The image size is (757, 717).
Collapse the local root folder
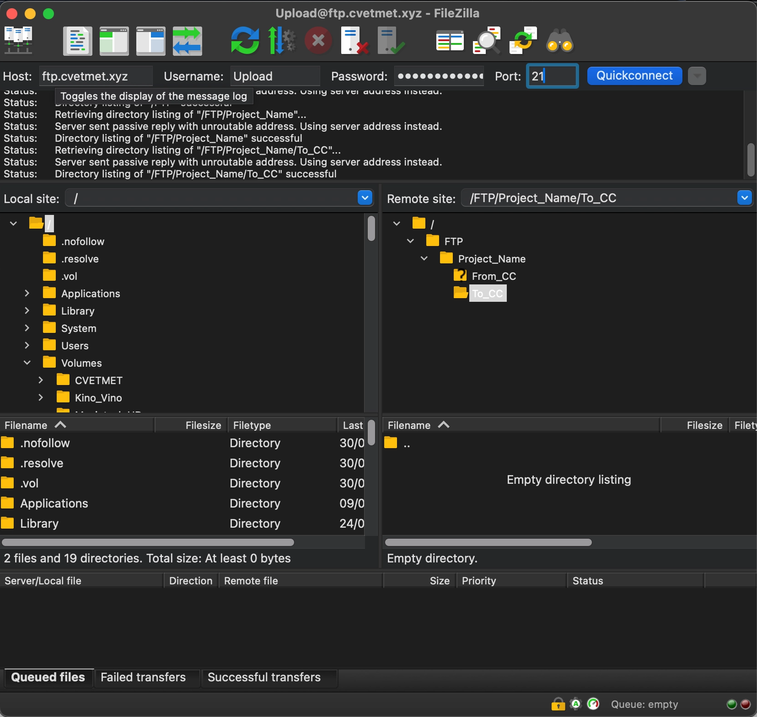click(13, 224)
